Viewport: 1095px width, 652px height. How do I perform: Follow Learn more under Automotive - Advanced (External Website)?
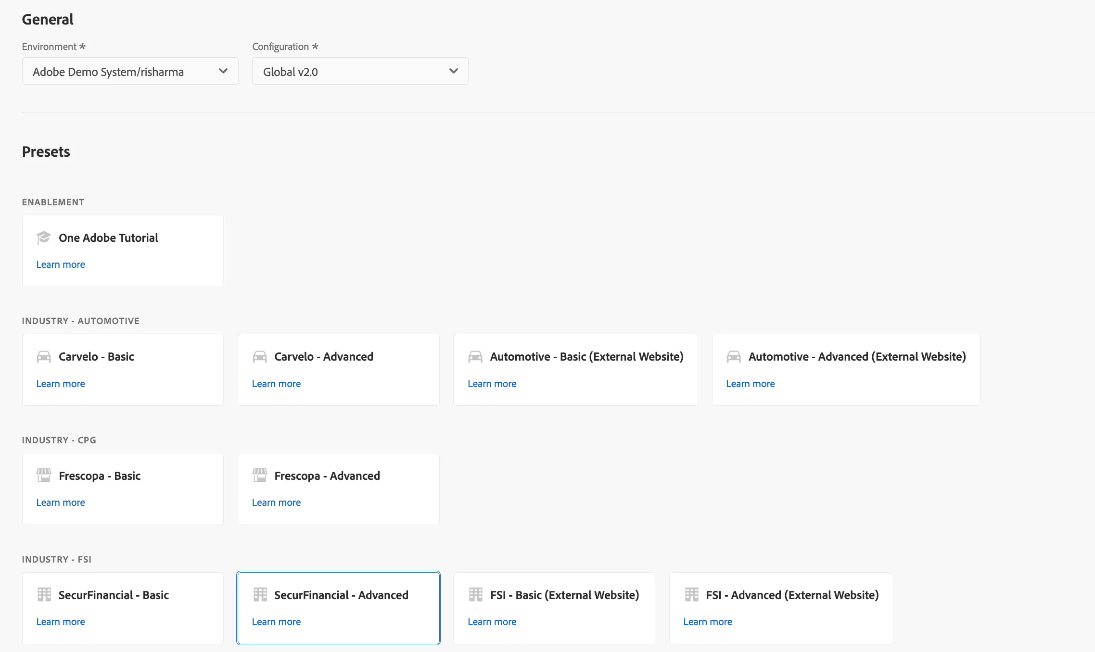pos(750,384)
